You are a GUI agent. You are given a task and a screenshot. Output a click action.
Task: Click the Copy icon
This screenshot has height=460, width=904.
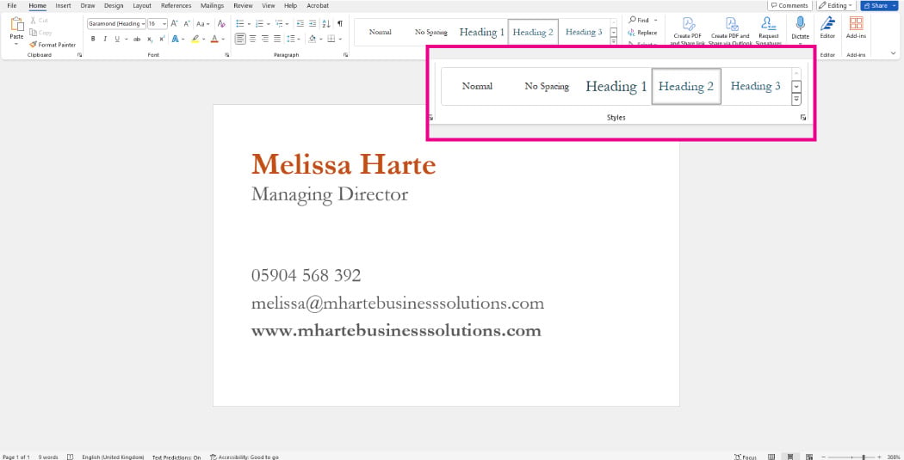(33, 33)
